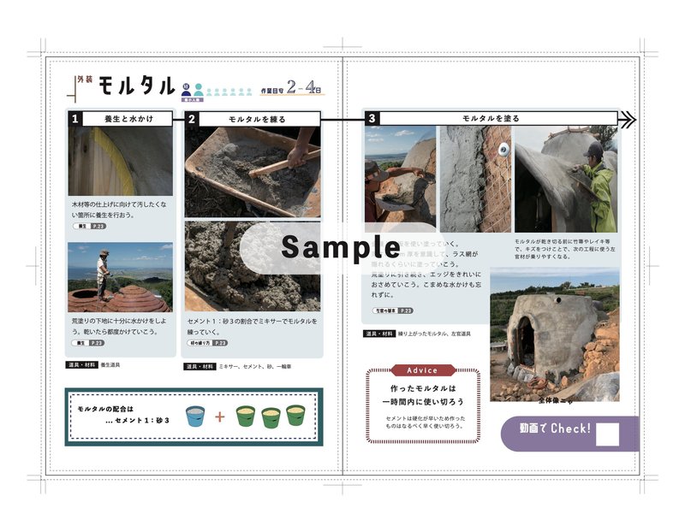Screen dimensions: 685x532
Task: Open photo of mortar mixed in wheelbarrow
Action: 253,172
